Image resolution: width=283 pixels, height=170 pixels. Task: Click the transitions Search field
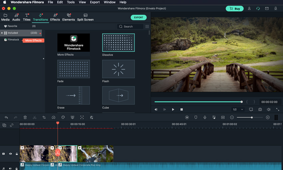[x=130, y=27]
